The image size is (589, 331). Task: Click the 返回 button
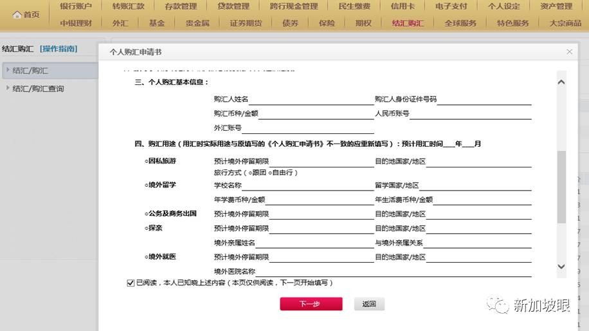pos(368,304)
